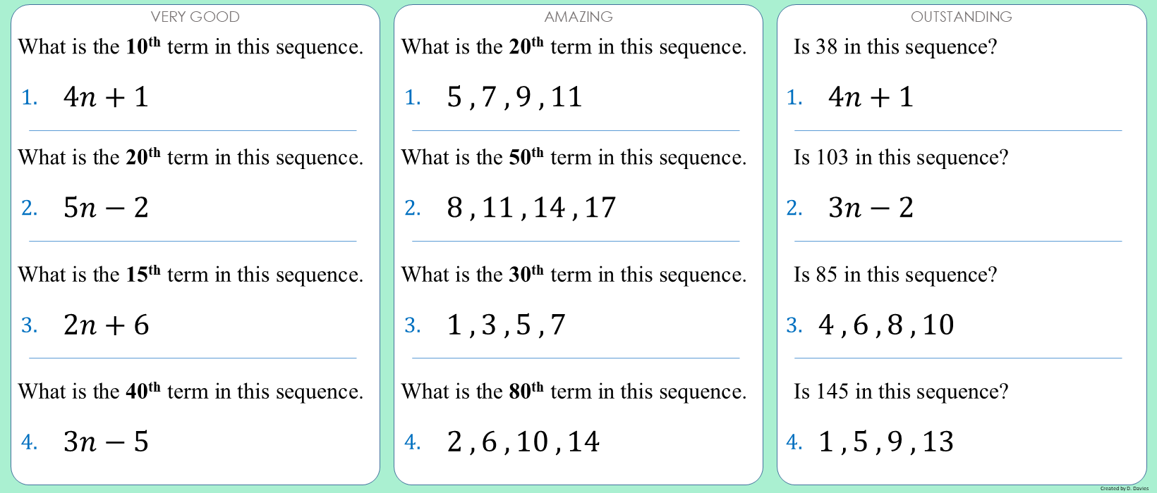This screenshot has width=1157, height=493.
Task: Select the 2n + 6 expression
Action: (x=106, y=325)
